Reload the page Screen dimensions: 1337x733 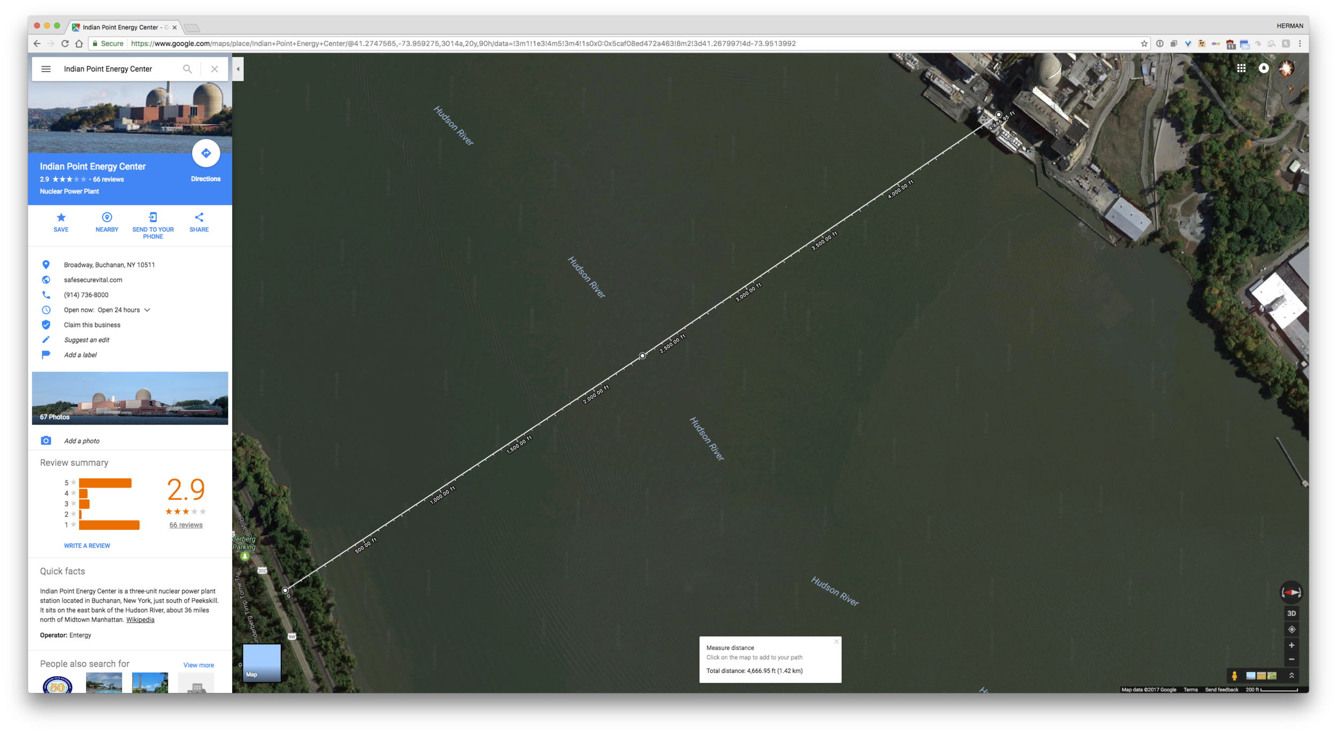(65, 44)
